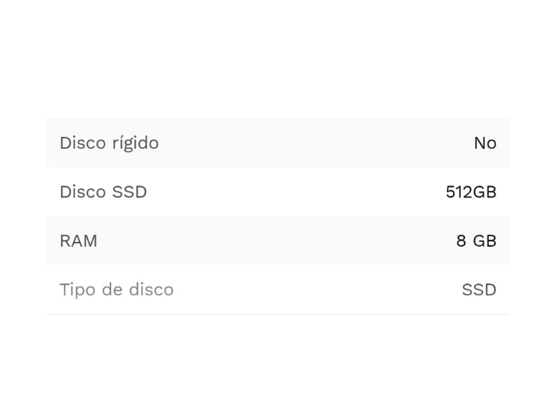Click the divider line below the table

pos(278,314)
